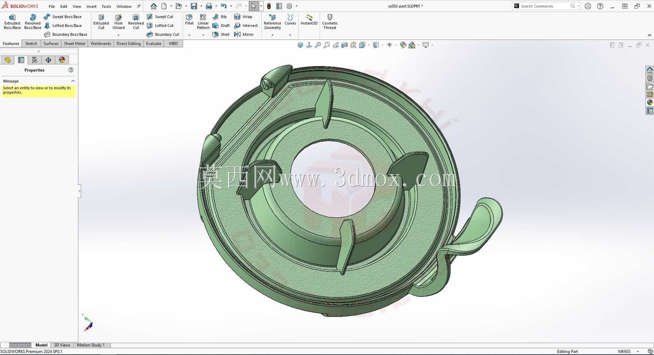Open Reference Geometry tools
The image size is (654, 355).
coord(272,22)
